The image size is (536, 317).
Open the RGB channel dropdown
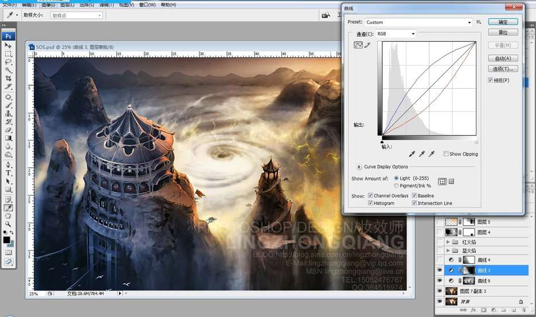[x=395, y=34]
